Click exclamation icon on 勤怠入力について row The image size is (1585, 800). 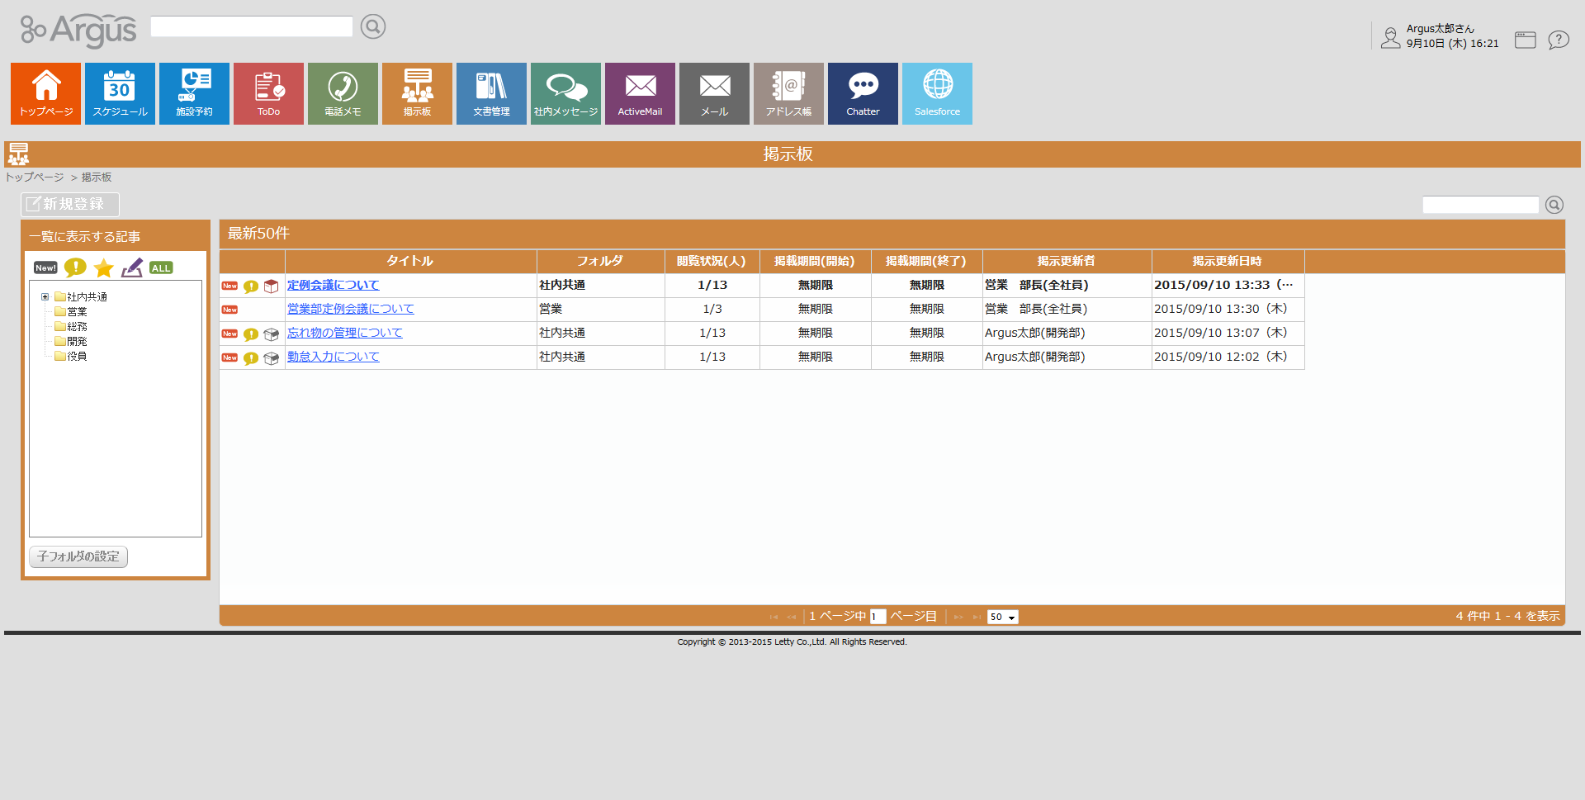[x=251, y=358]
